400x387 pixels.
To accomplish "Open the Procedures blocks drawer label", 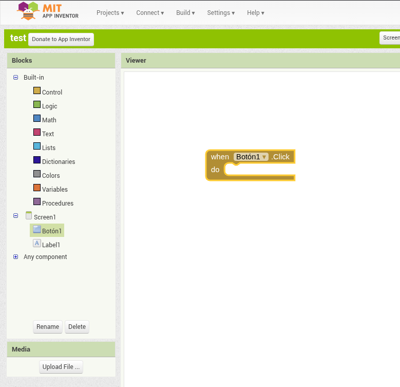I will 58,203.
